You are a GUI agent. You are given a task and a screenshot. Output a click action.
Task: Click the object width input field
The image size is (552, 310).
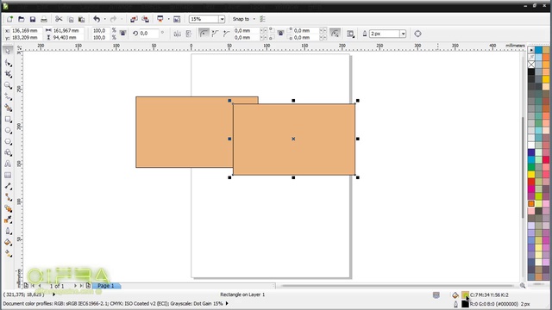pos(68,31)
